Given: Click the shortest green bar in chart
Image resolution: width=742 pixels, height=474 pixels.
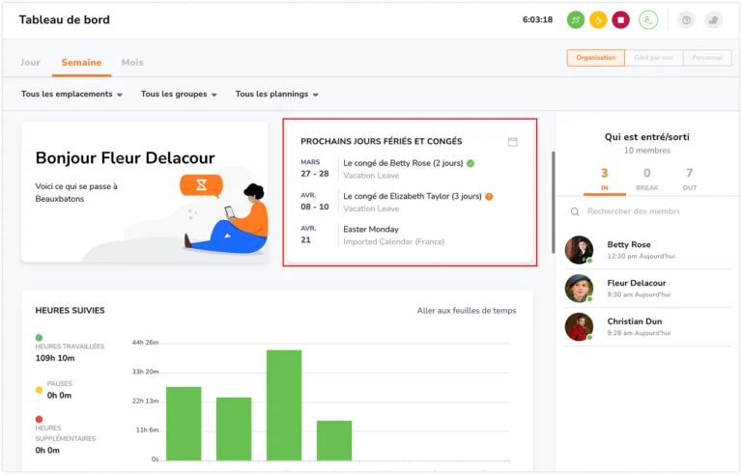Looking at the screenshot, I should tap(334, 440).
